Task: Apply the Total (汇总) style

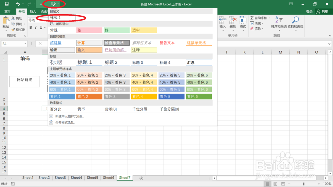Action: click(x=199, y=62)
